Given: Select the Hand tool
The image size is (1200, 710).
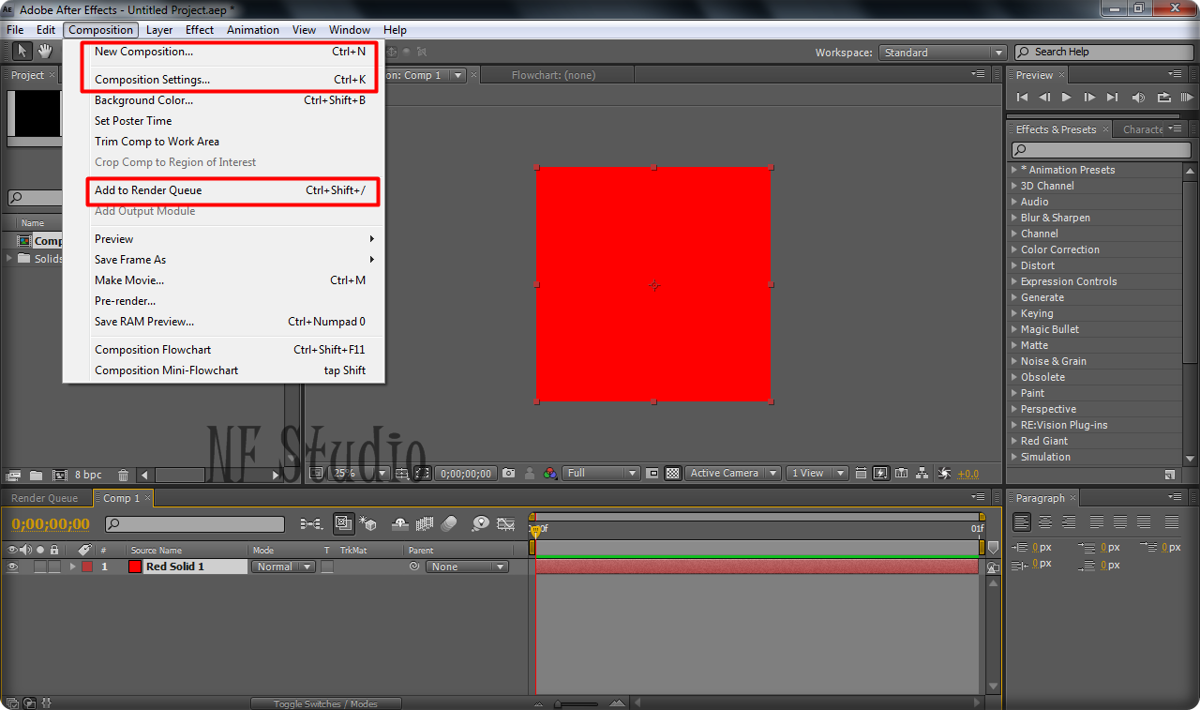Looking at the screenshot, I should click(x=45, y=52).
